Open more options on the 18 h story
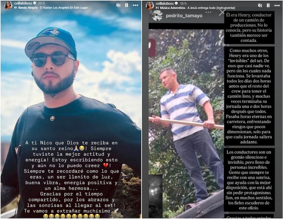283x219 pixels. [277, 6]
